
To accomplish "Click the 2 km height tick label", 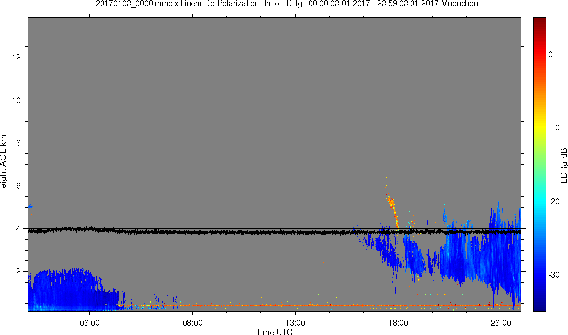I will click(x=18, y=271).
